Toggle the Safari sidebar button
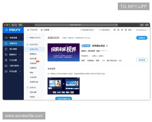The width and height of the screenshot is (152, 122). click(x=20, y=25)
